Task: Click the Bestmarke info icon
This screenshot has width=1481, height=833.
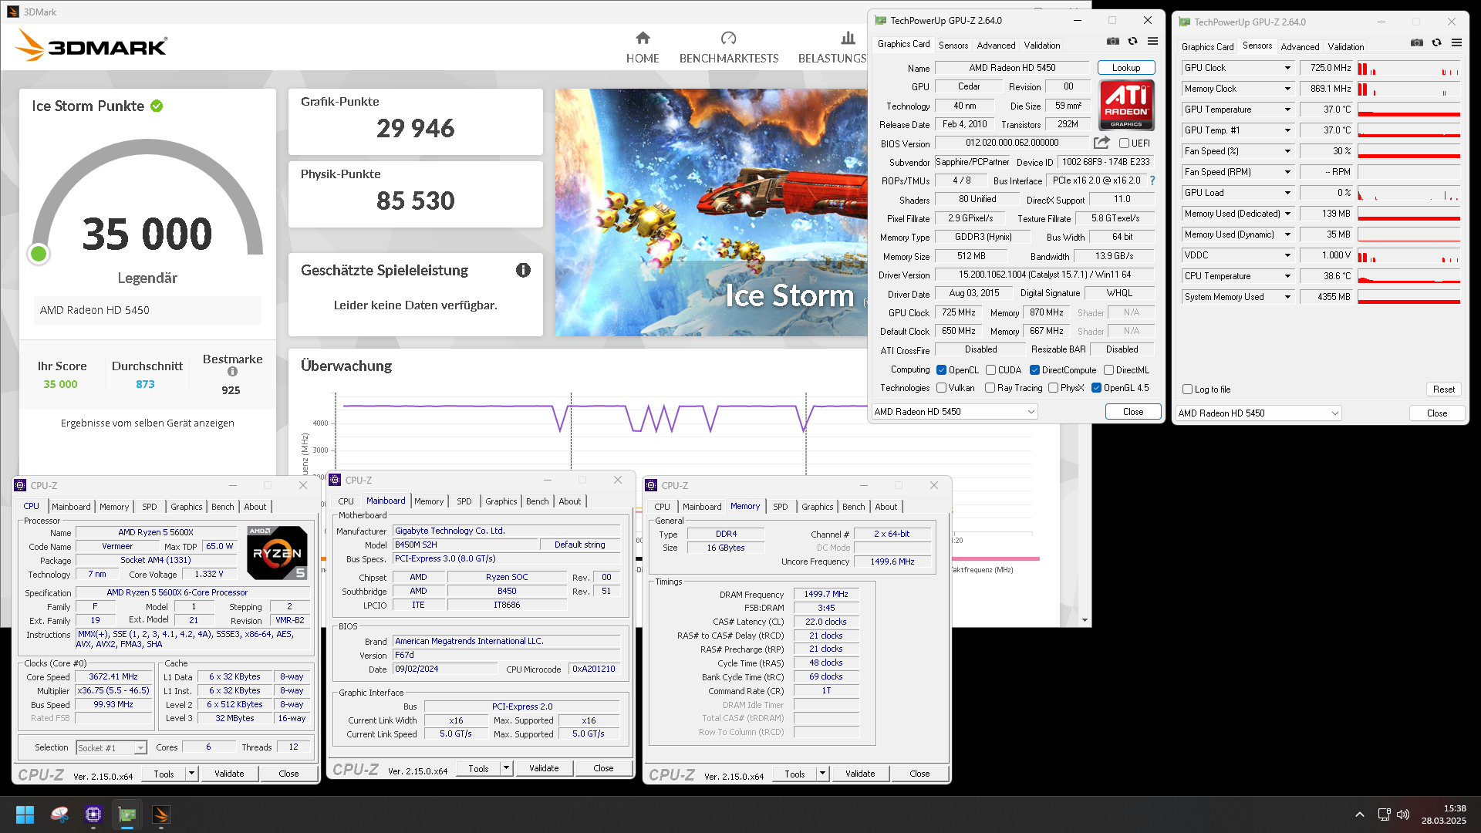Action: [x=232, y=372]
